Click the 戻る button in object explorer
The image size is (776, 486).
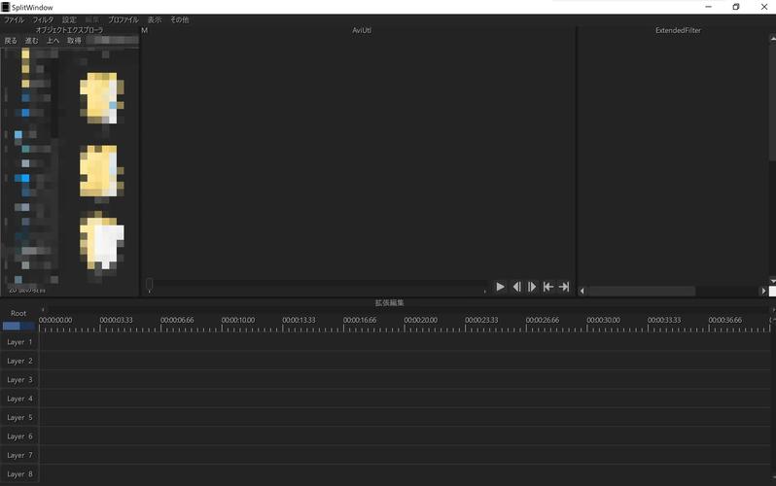pyautogui.click(x=11, y=41)
